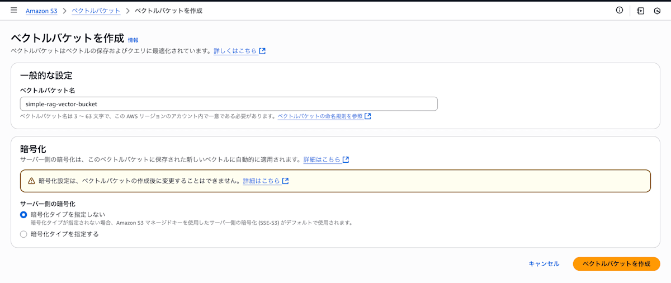Click the warning triangle icon
671x283 pixels.
32,181
